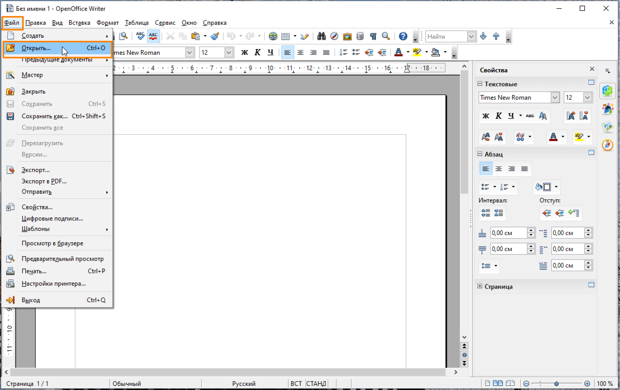Toggle sidebar Align Right button

tap(512, 168)
